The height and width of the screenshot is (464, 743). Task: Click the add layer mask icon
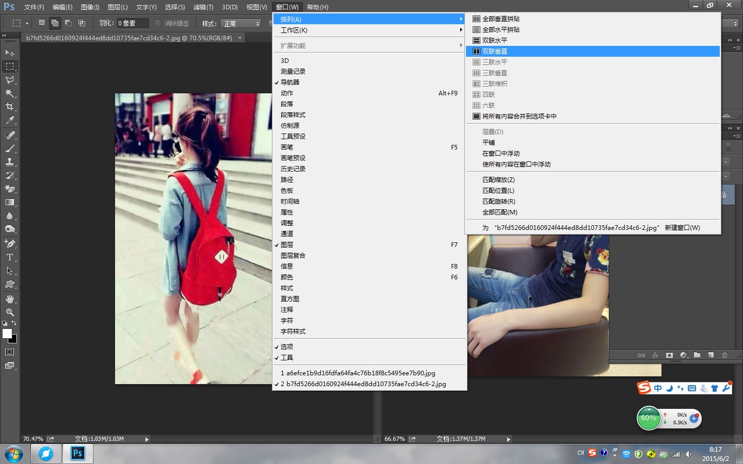[x=669, y=355]
